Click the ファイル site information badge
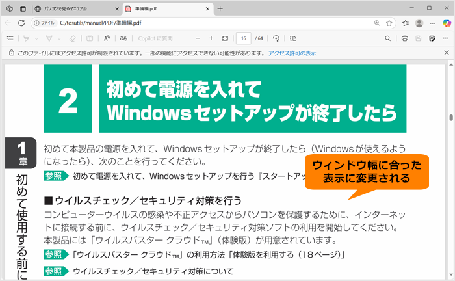 tap(45, 23)
